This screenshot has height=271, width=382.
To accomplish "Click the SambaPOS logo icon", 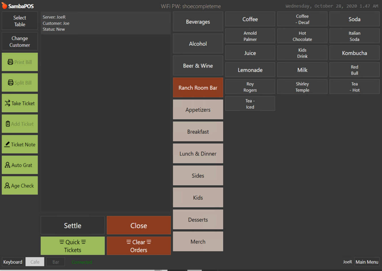I will point(4,6).
